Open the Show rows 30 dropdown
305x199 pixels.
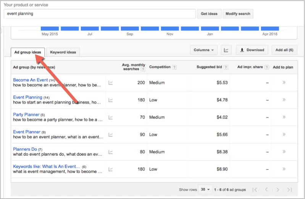coord(205,189)
